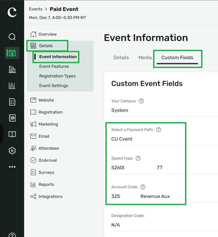
Task: Click help icon next to Your Campus
Action: [x=141, y=101]
